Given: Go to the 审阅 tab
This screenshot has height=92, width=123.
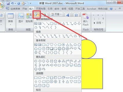Looking at the screenshot, I should pyautogui.click(x=64, y=9).
